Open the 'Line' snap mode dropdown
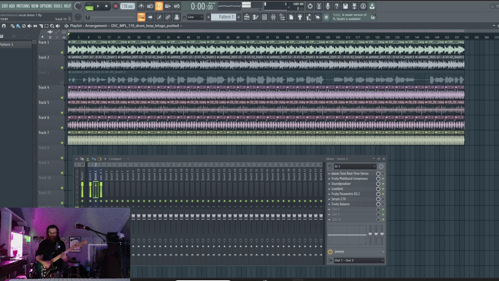Viewport: 499px width, 281px height. click(x=195, y=17)
